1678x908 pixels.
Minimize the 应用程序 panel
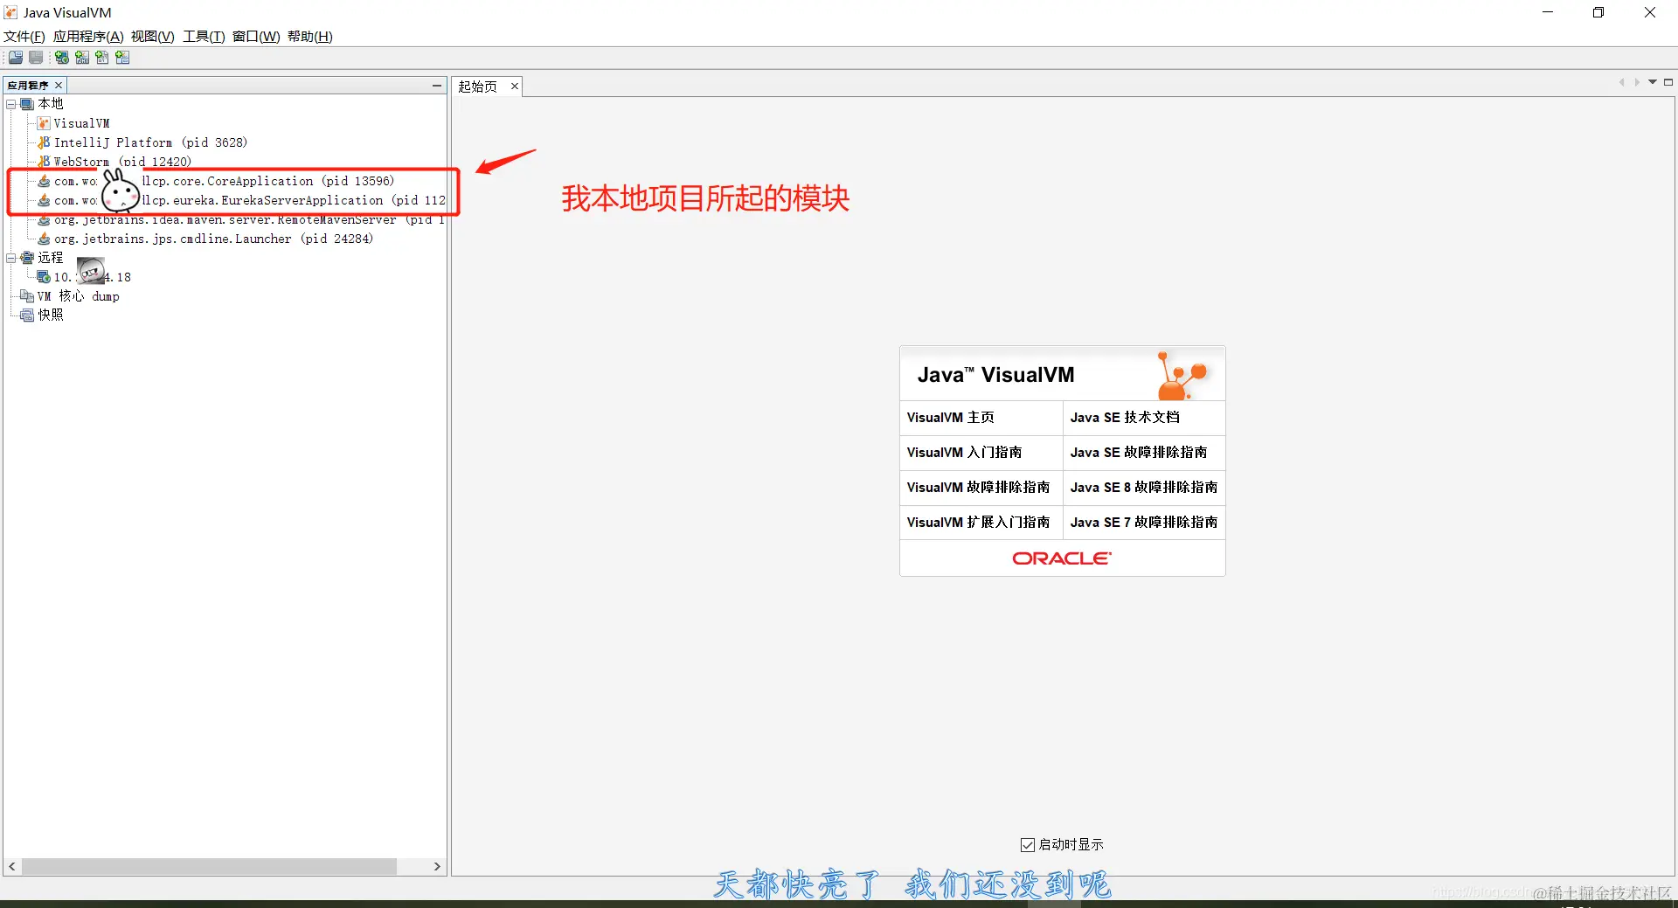pyautogui.click(x=437, y=86)
